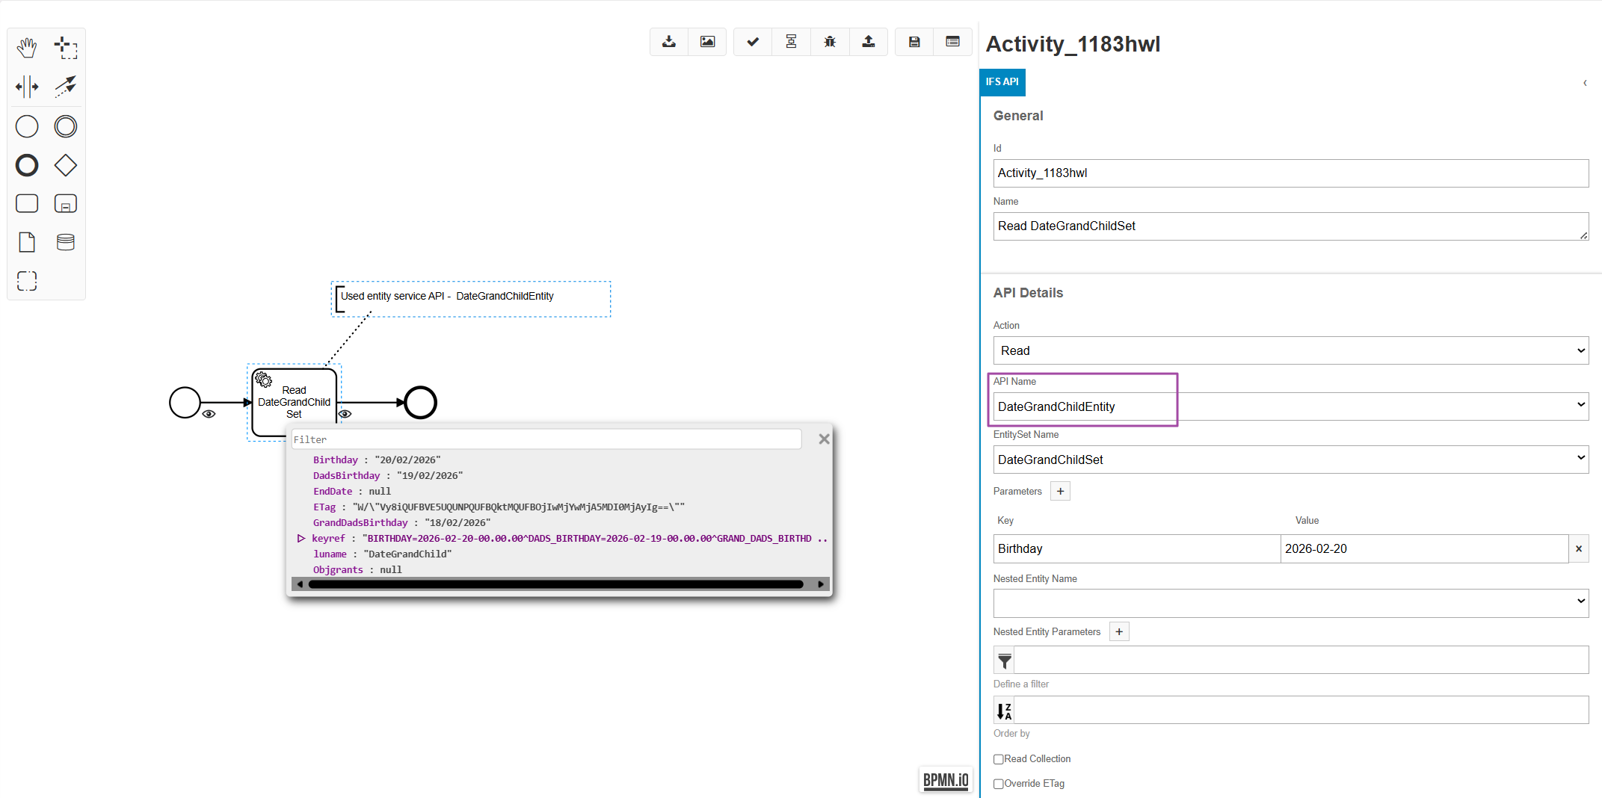
Task: Create a start event from palette
Action: point(27,126)
